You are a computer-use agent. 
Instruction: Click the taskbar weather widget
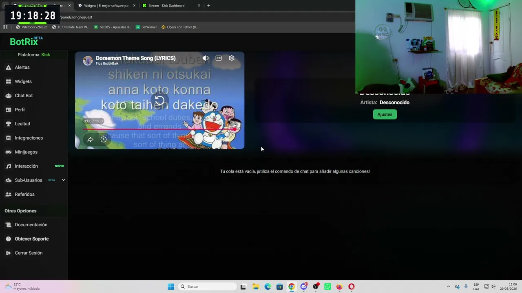coord(22,286)
